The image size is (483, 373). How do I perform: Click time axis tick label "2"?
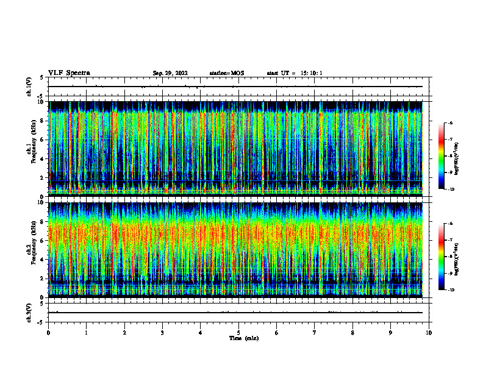[124, 333]
